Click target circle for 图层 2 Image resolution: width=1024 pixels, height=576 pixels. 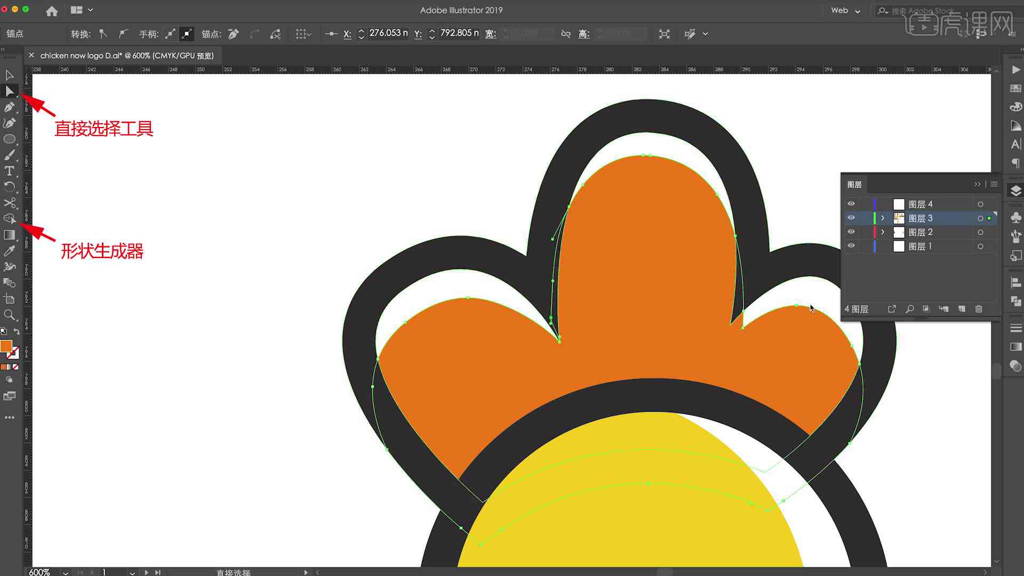[x=980, y=232]
